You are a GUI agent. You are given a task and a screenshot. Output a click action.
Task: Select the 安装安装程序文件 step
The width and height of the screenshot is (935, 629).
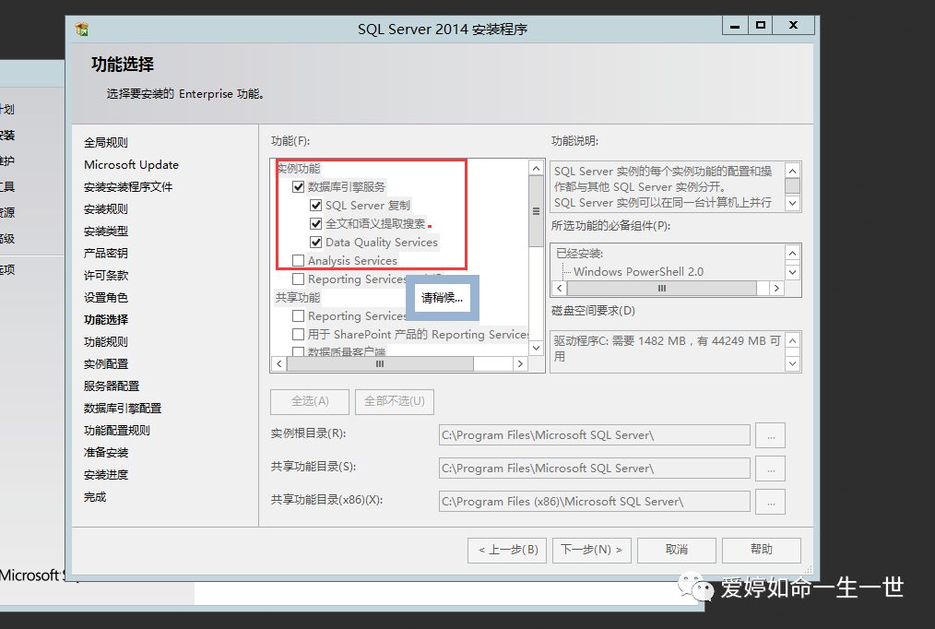(128, 186)
